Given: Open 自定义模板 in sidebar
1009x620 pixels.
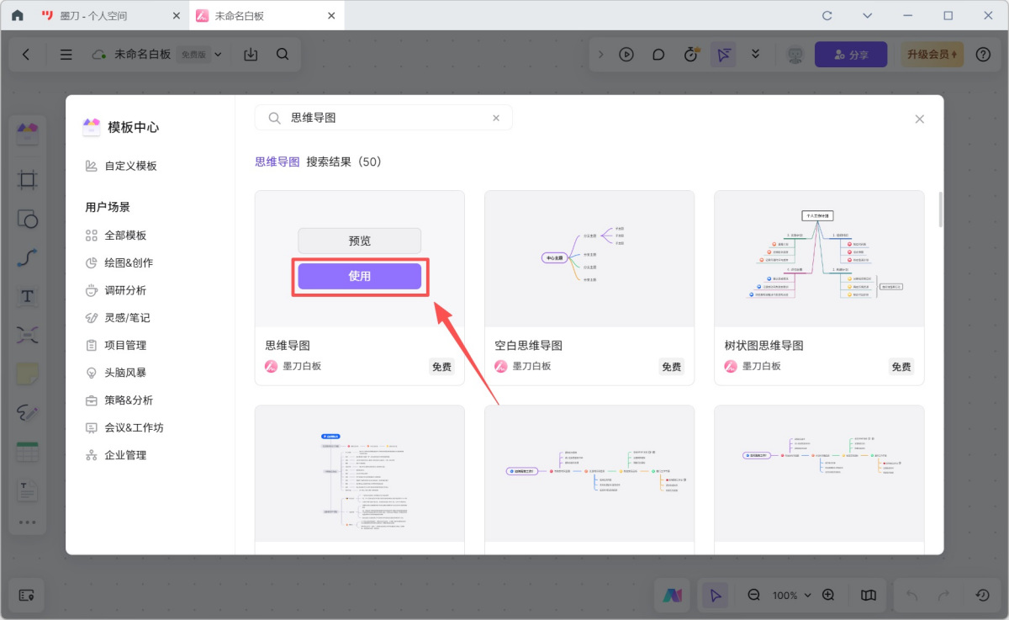Looking at the screenshot, I should pyautogui.click(x=130, y=166).
